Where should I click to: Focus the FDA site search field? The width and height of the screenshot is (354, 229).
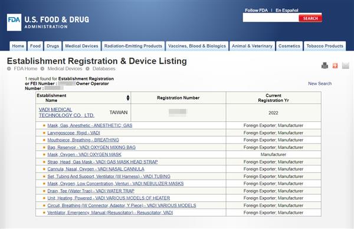(271, 18)
